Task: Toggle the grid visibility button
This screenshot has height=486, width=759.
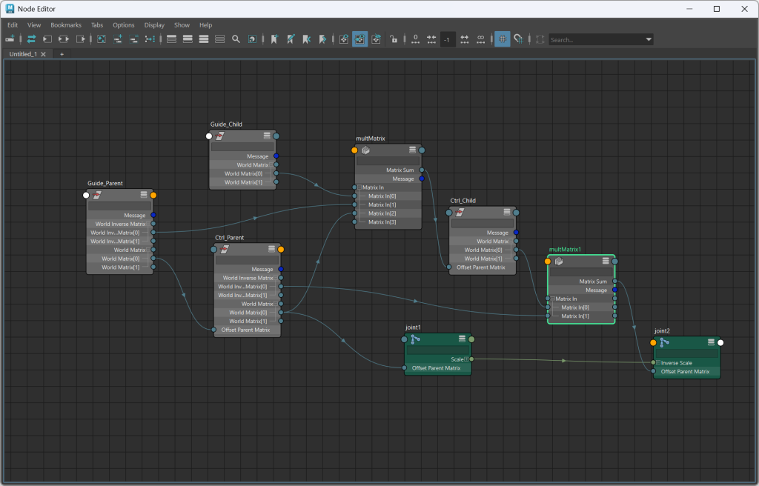Action: tap(502, 39)
